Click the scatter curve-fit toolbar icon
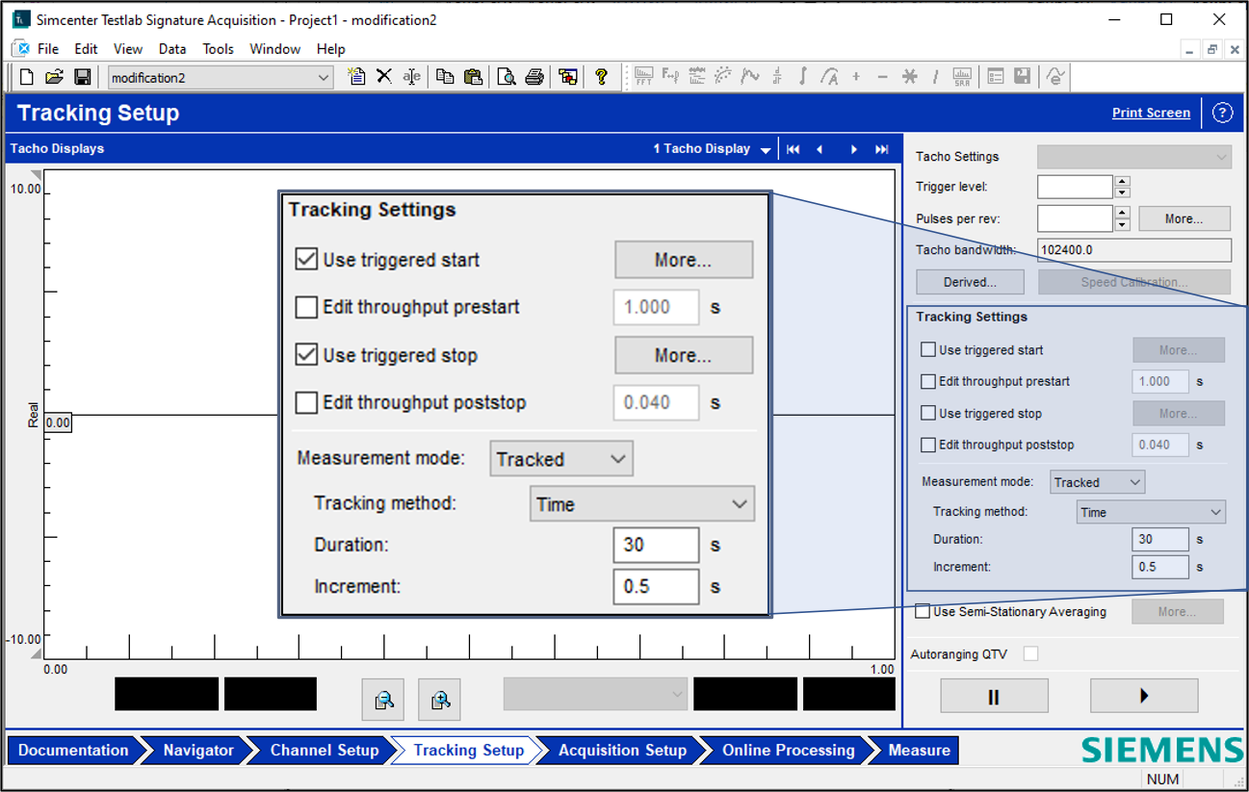Screen dimensions: 1249x792 tap(723, 77)
